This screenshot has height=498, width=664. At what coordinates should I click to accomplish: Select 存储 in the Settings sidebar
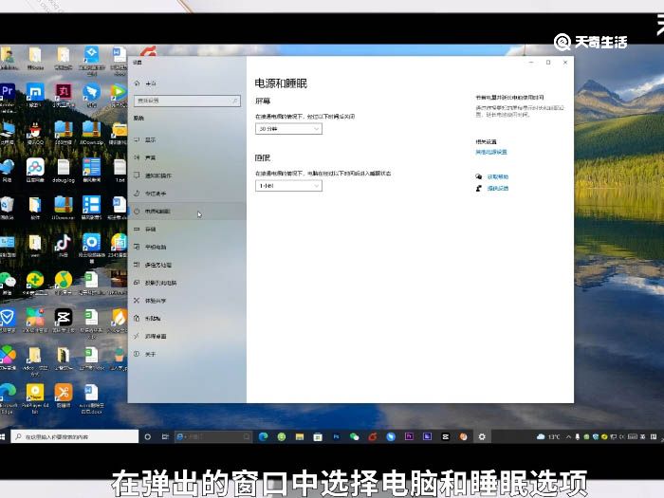[150, 230]
